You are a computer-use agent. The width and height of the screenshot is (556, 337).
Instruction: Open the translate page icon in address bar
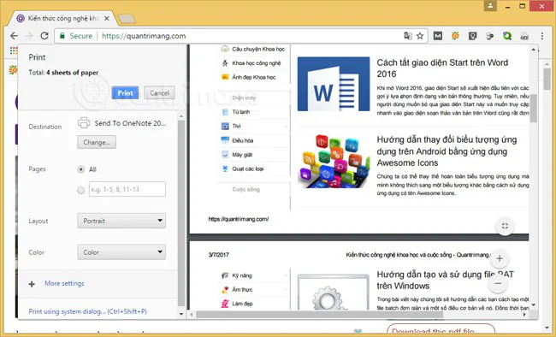[408, 36]
